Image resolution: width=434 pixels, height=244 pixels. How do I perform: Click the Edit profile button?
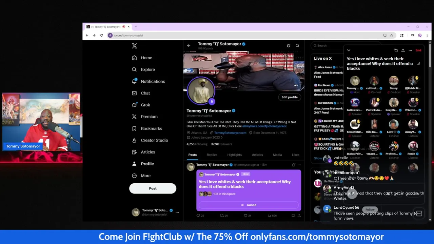pyautogui.click(x=290, y=97)
